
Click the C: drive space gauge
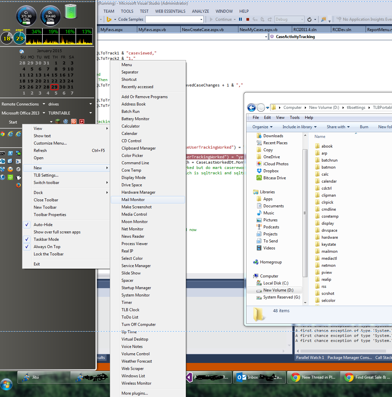[26, 16]
